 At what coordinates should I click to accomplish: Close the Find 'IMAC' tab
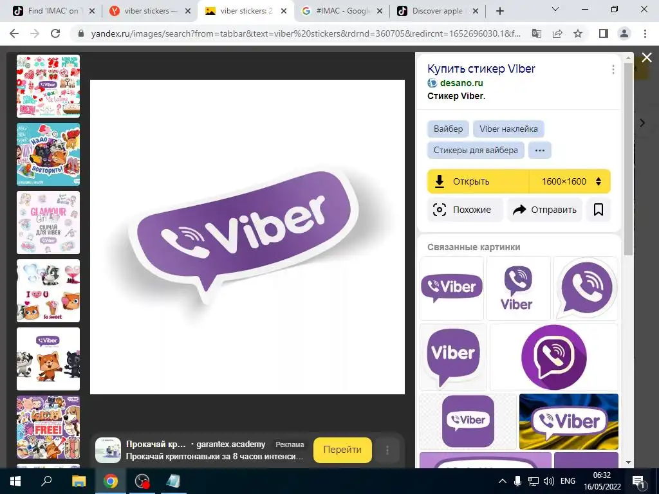click(92, 11)
